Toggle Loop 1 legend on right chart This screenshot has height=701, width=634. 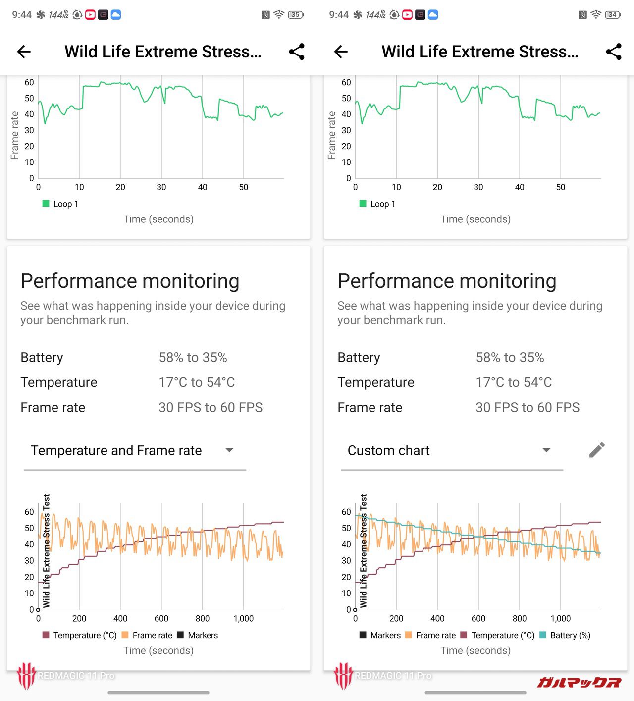tap(377, 204)
